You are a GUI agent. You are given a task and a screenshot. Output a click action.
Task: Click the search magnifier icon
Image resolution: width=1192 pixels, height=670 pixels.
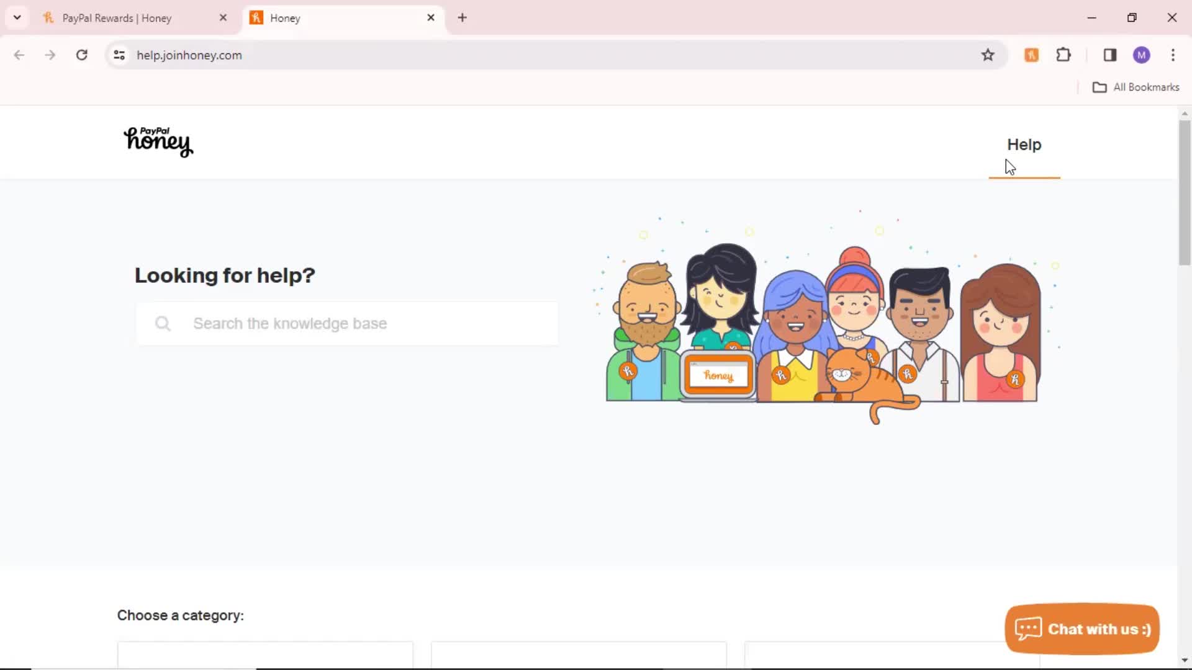[163, 324]
